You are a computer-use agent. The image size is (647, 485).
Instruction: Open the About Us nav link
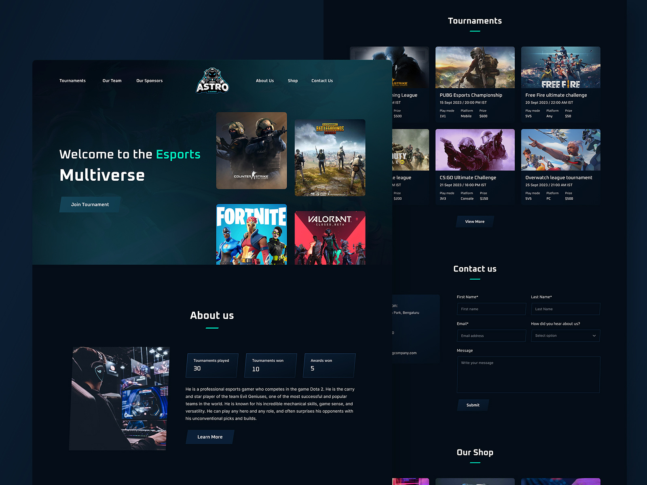tap(265, 81)
